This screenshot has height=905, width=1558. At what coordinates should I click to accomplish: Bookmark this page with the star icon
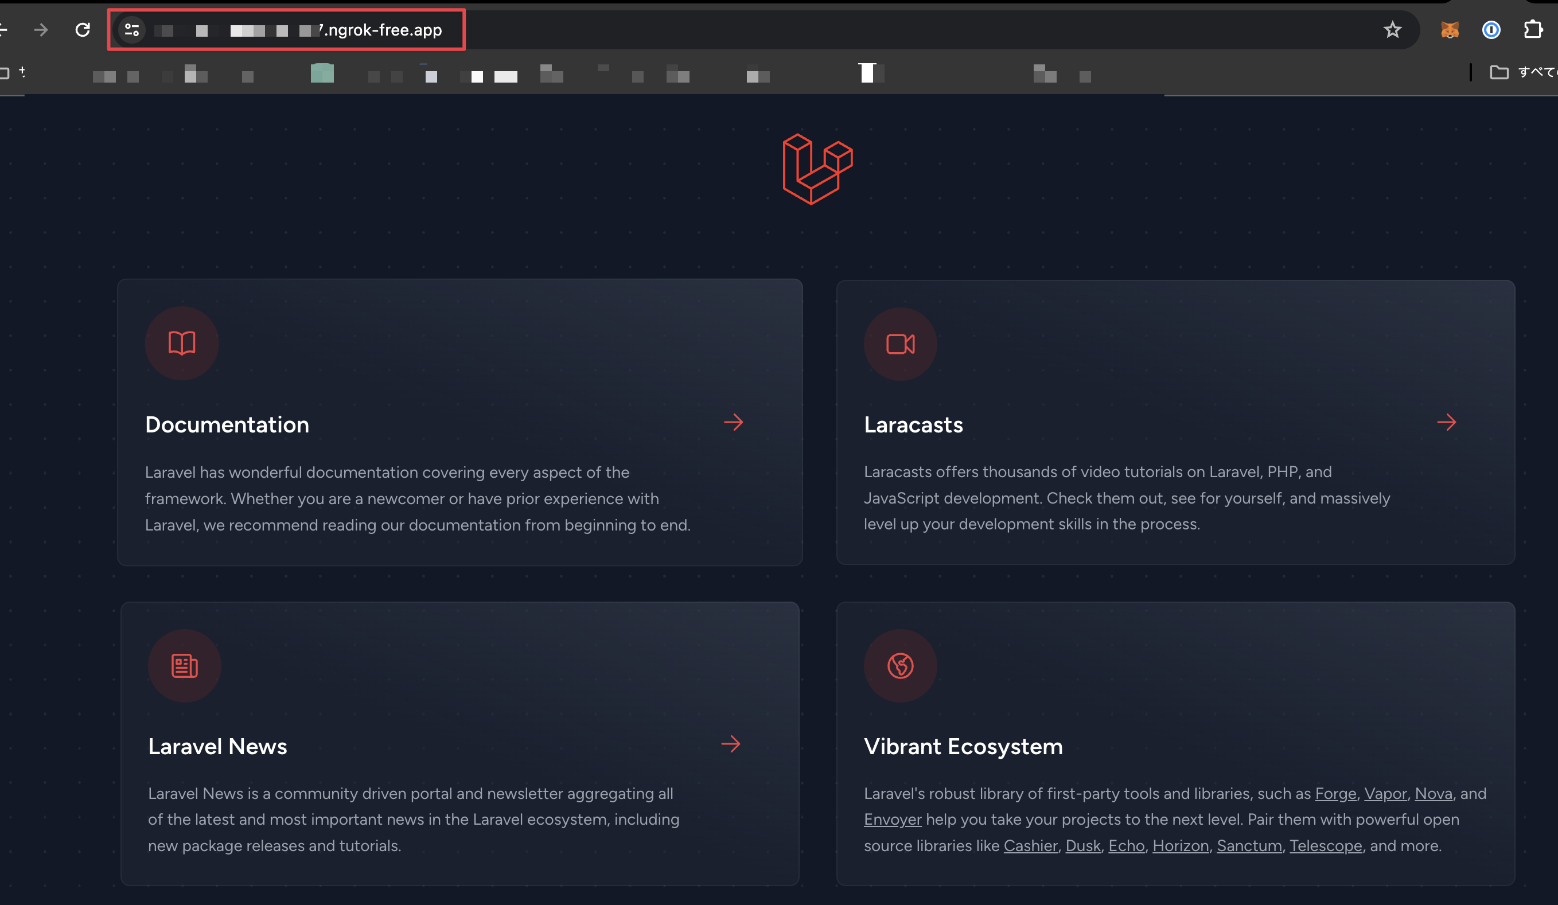coord(1392,30)
